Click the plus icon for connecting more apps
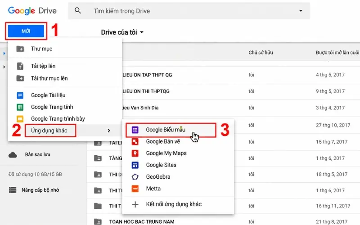The height and width of the screenshot is (225, 360). point(135,204)
